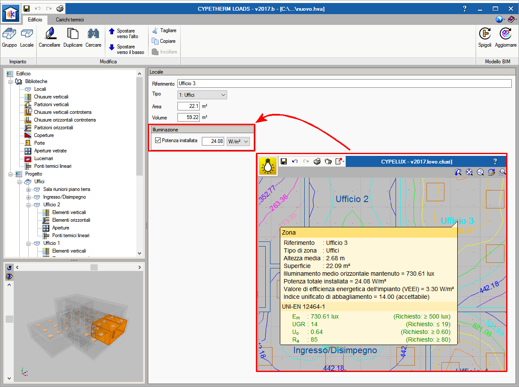Expand the Ingresso/Disimpegno node

29,197
